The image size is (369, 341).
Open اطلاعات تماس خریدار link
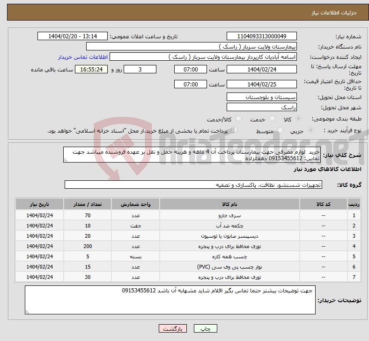[83, 57]
